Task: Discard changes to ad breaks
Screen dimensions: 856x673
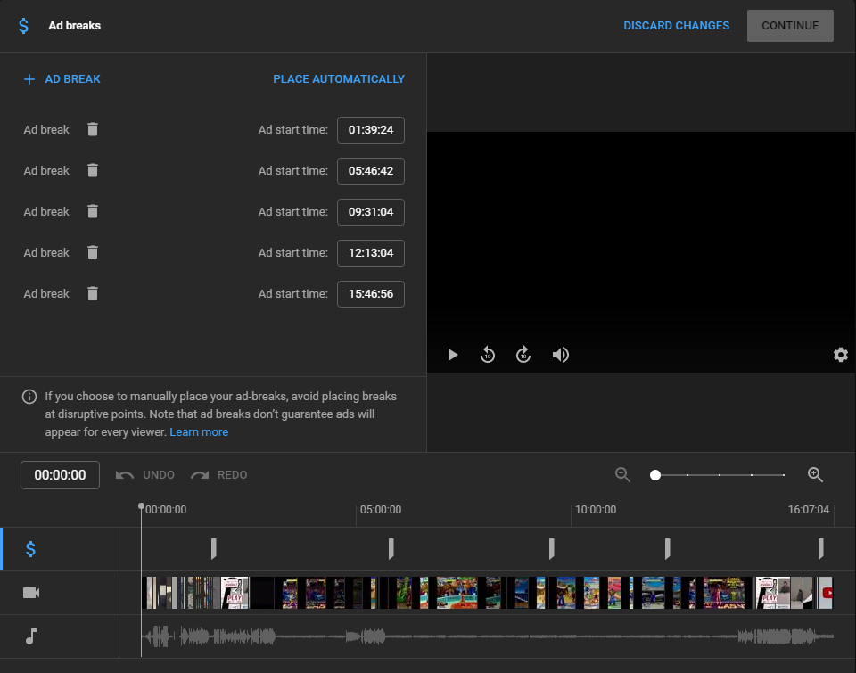Action: click(676, 26)
